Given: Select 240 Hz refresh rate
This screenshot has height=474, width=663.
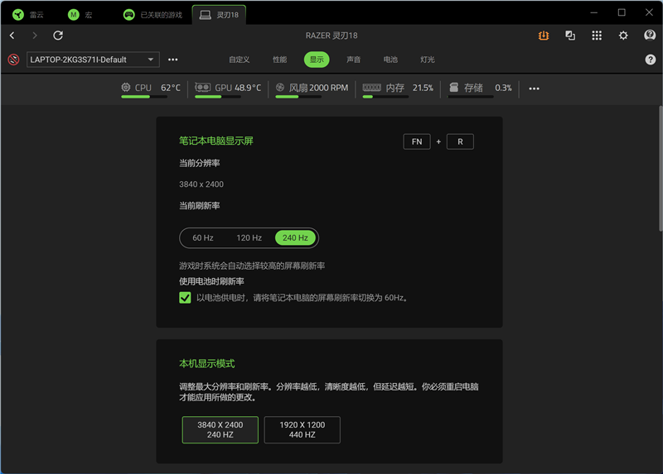Looking at the screenshot, I should coord(295,238).
